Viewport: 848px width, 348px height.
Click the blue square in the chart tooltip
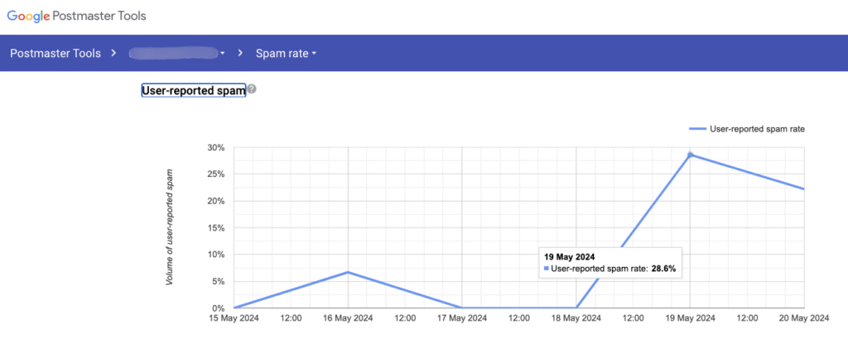546,269
